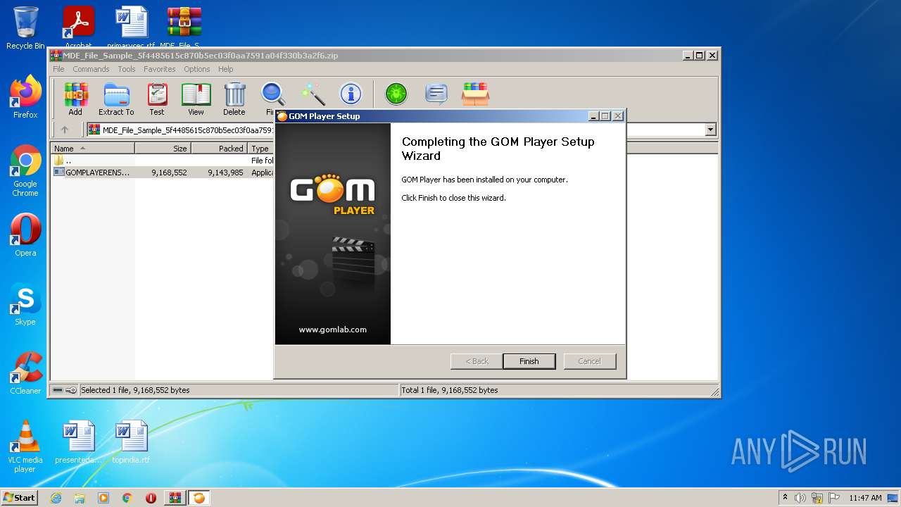Sort by the Size column header
Image resolution: width=901 pixels, height=507 pixels.
coord(163,149)
